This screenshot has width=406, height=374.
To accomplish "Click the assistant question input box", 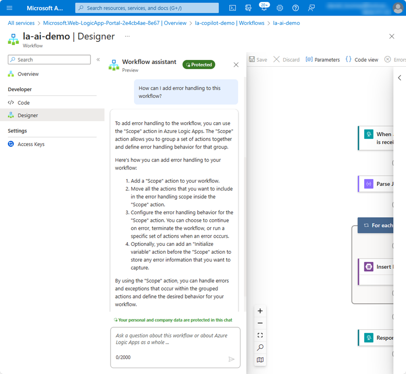I will click(x=175, y=339).
